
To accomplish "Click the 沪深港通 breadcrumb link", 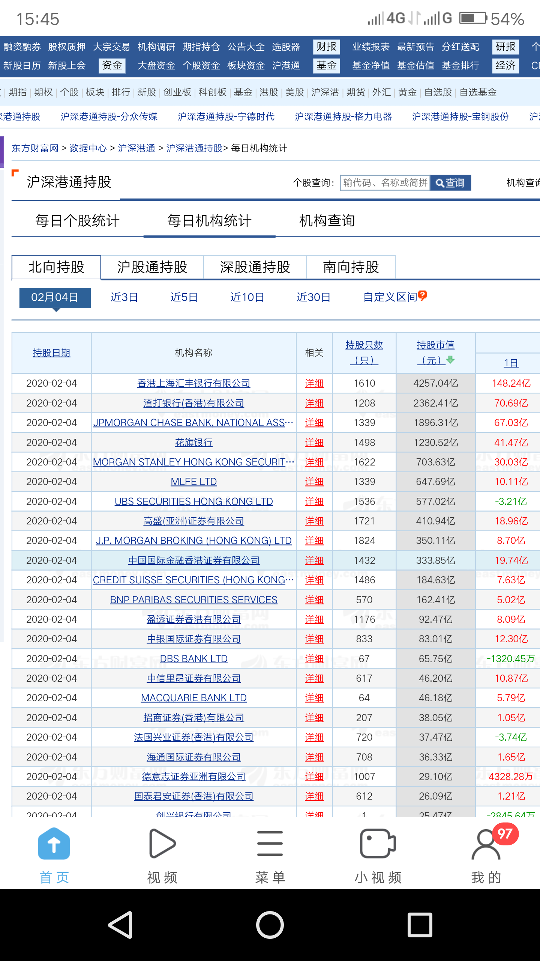I will (136, 148).
